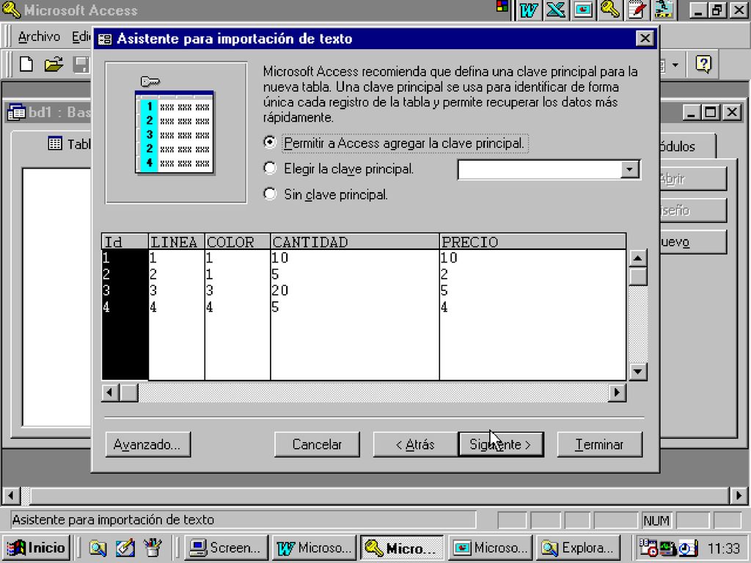Click the CANTIDAD column header
The height and width of the screenshot is (563, 751).
click(355, 242)
